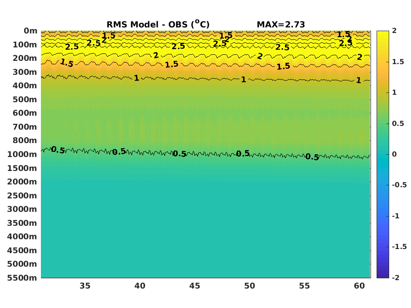This screenshot has width=411, height=308.
Task: Click the leftmost "2.5" contour label
Action: point(72,47)
